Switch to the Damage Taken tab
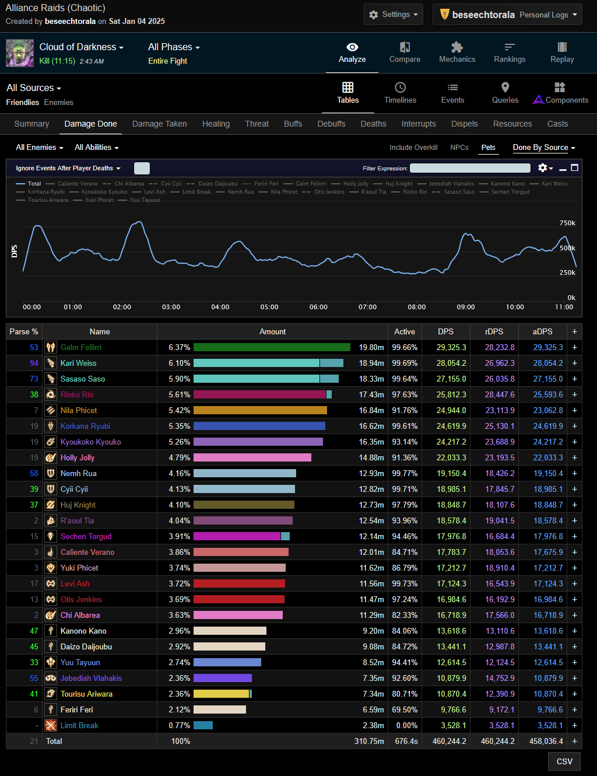The height and width of the screenshot is (776, 597). tap(160, 124)
